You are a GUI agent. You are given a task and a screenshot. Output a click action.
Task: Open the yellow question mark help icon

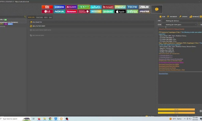[156, 9]
